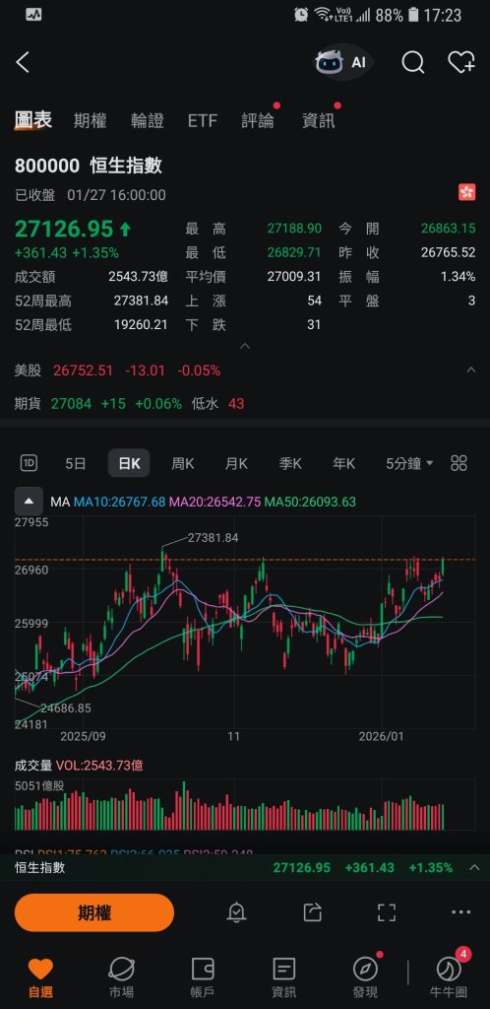Tap the status bar app notification icon
Screen dimensions: 490x1009
click(x=34, y=14)
